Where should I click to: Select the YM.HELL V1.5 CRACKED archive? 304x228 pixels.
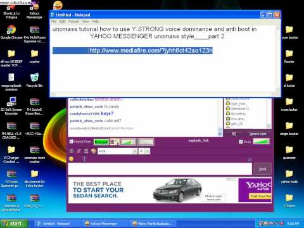point(11,130)
